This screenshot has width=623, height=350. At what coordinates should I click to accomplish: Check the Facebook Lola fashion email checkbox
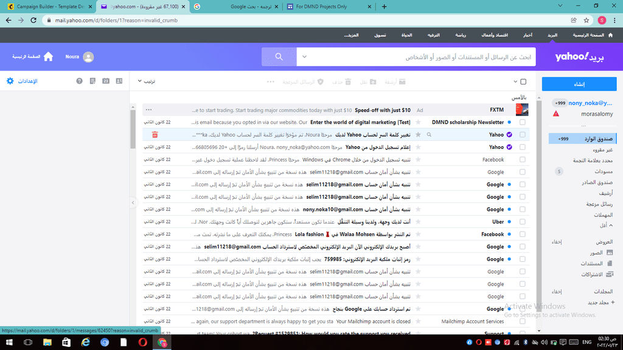(x=523, y=234)
